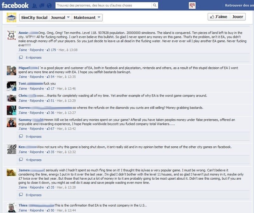254x213 pixels.
Task: Like Miguel's comment with J'aime
Action: 23,77
